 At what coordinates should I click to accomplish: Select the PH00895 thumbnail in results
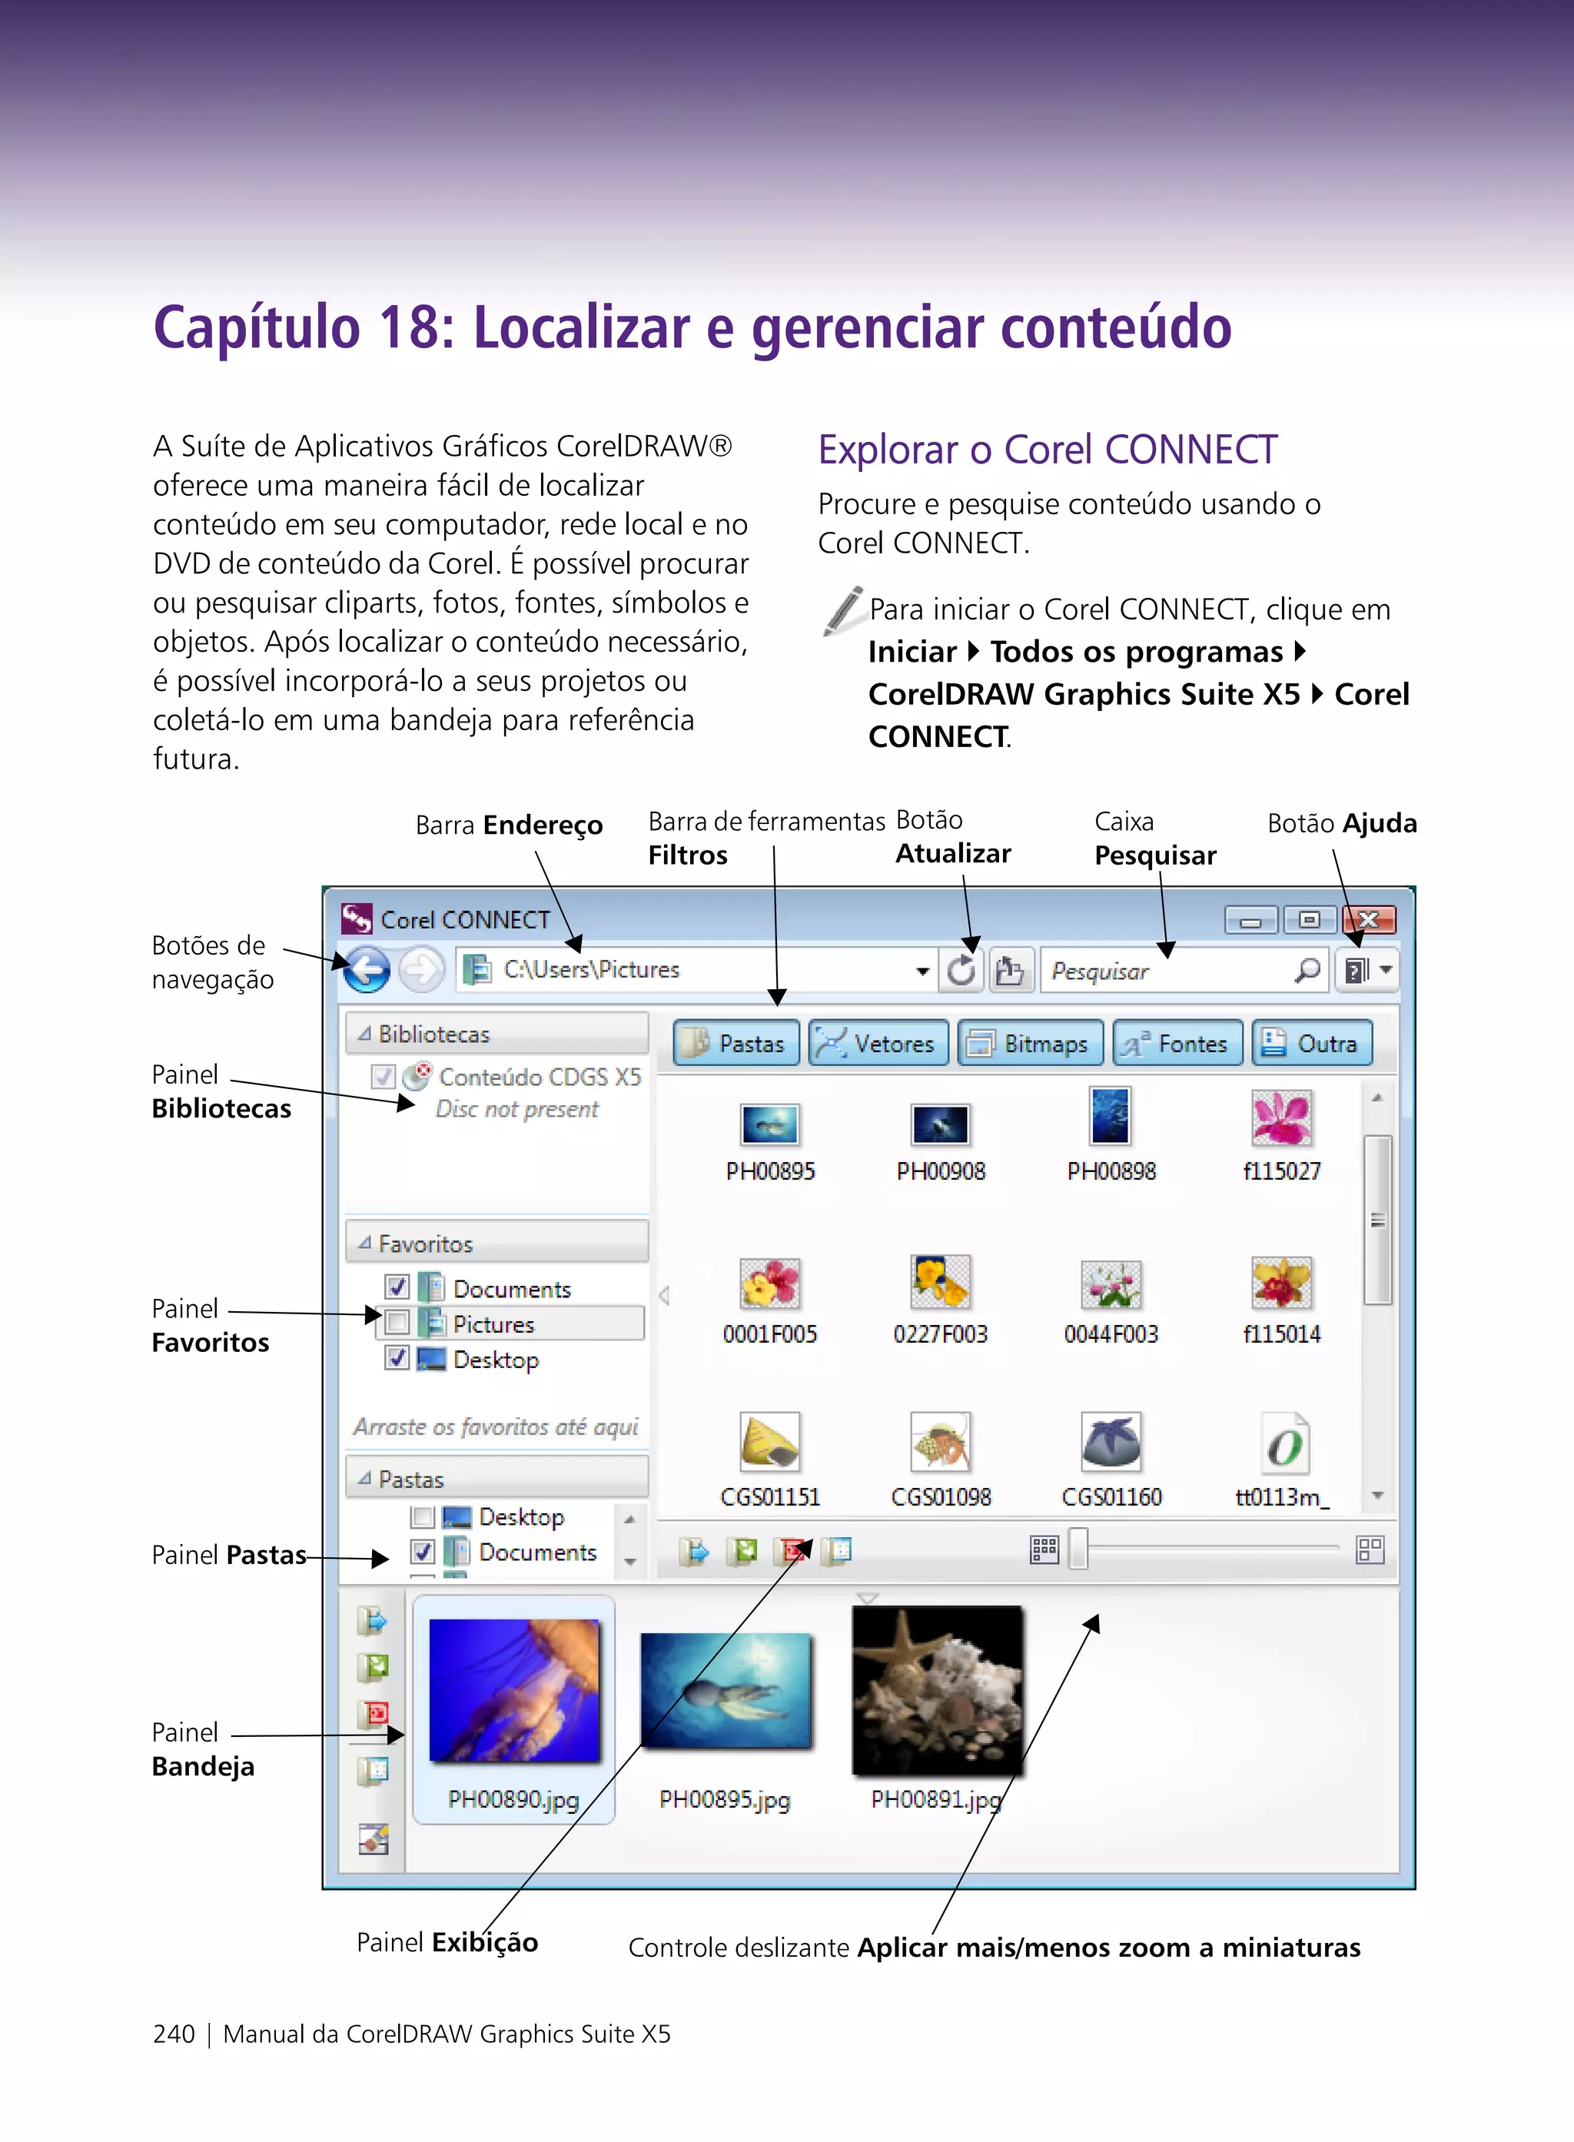pyautogui.click(x=770, y=1124)
